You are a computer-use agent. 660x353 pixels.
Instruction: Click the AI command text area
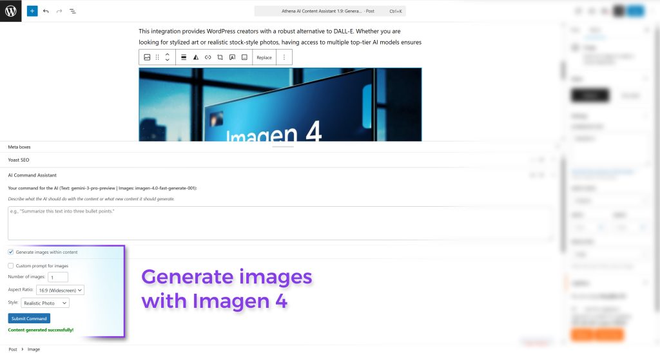click(x=279, y=223)
